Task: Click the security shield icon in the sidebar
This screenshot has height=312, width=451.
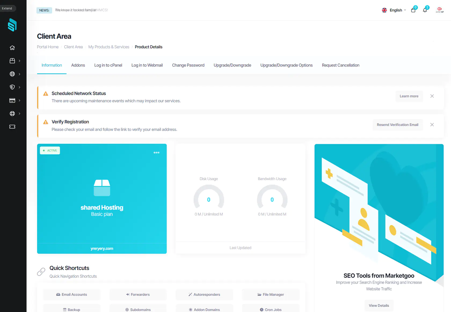Action: coord(12,87)
